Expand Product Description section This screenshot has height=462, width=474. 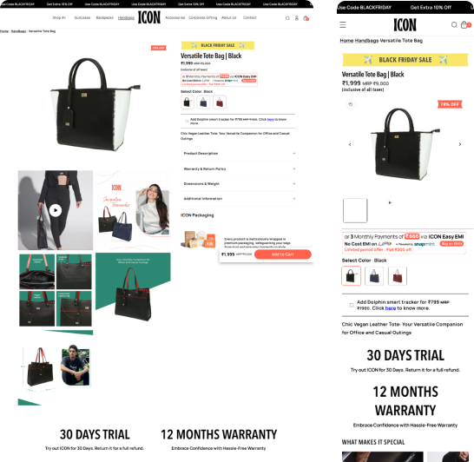pos(239,154)
